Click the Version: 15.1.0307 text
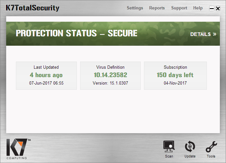 [x=110, y=83]
